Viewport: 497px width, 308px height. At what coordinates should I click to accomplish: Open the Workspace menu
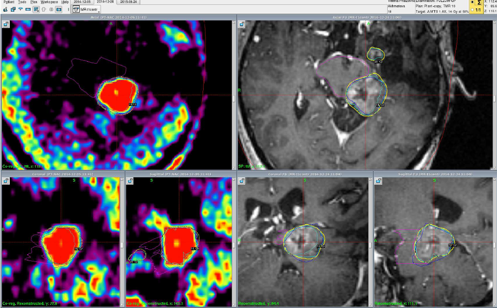pos(49,2)
